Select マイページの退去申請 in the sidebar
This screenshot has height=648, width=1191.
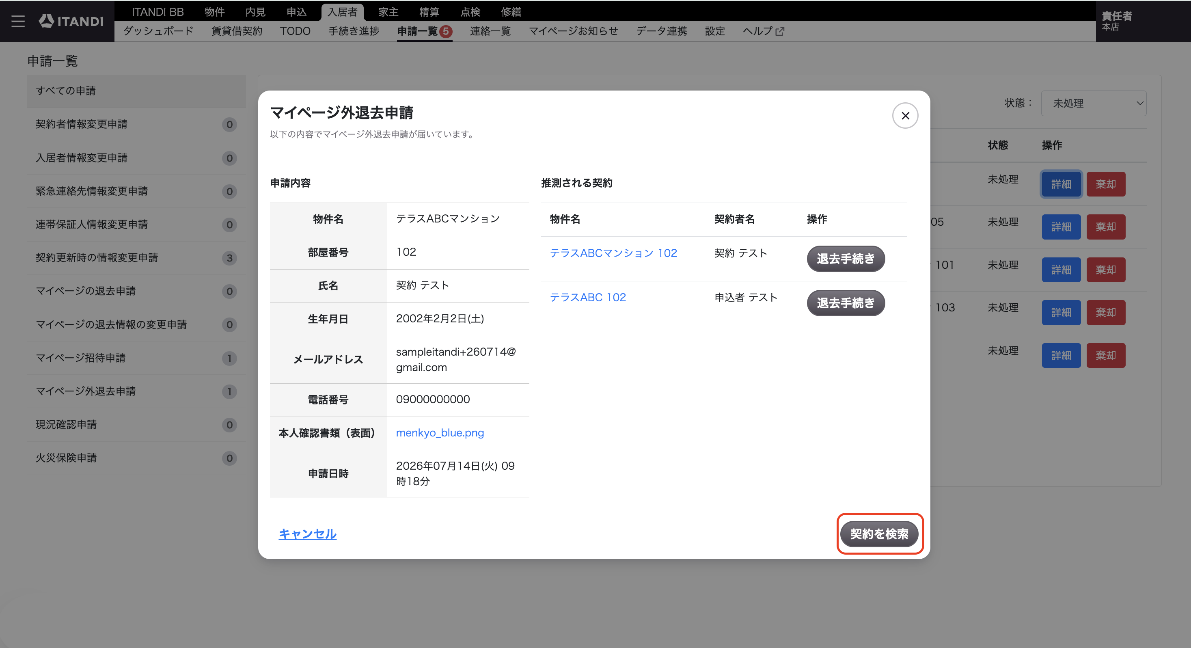coord(136,291)
